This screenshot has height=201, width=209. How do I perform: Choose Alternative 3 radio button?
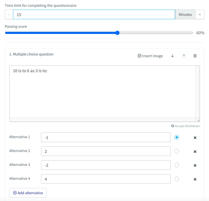pyautogui.click(x=177, y=165)
